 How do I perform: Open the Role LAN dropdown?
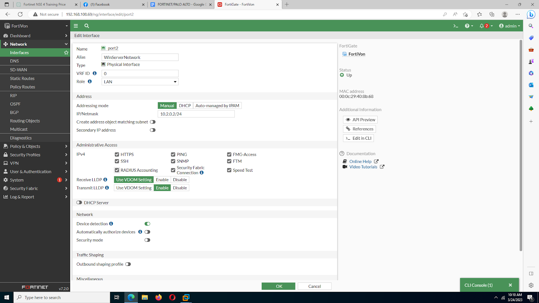140,82
